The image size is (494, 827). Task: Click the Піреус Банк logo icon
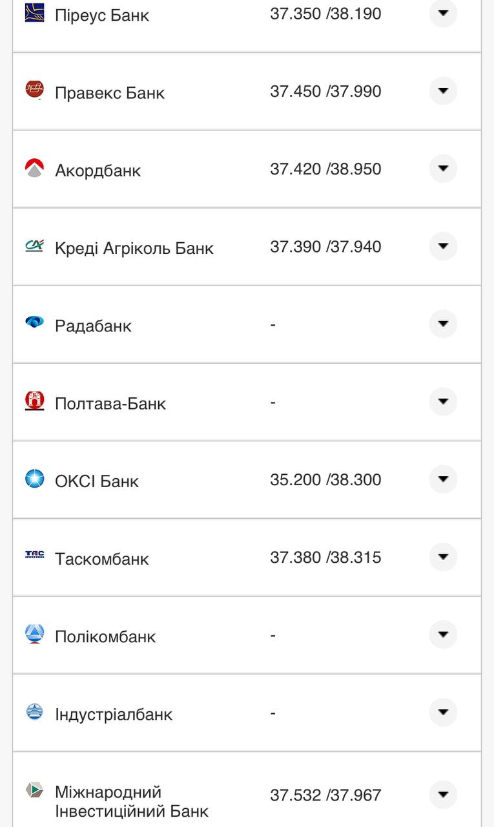[x=35, y=13]
